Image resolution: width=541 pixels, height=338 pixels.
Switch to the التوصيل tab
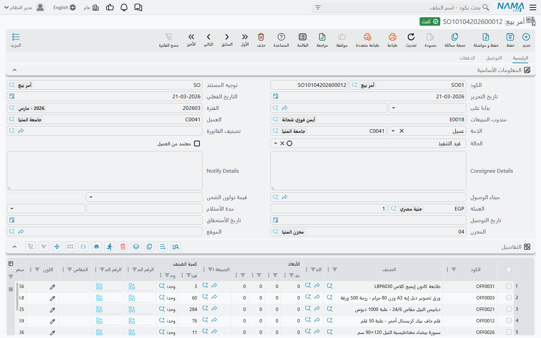pos(494,58)
